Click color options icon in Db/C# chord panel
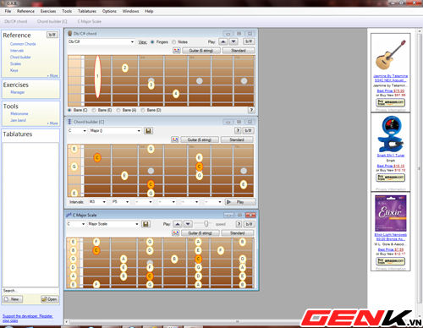Screen dimensions: 423x328 (177, 51)
